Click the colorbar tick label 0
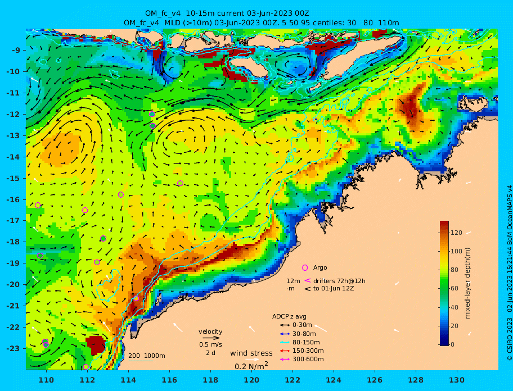513x391 pixels. [452, 344]
